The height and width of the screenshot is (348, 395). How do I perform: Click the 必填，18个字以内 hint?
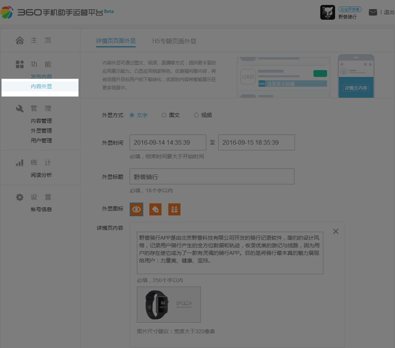click(151, 191)
